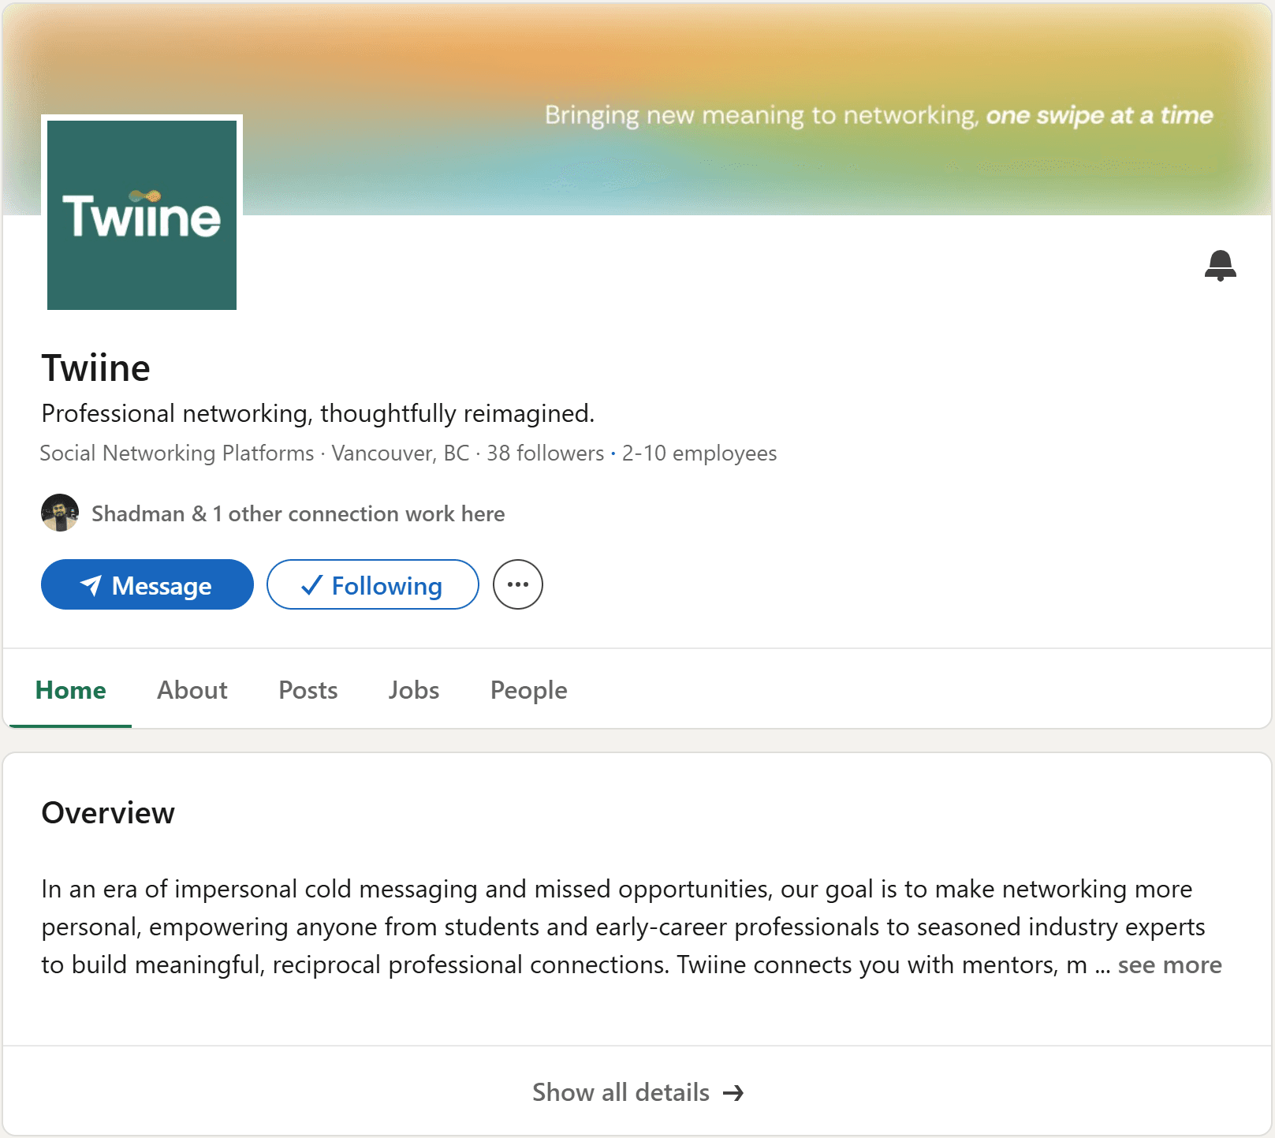This screenshot has width=1275, height=1138.
Task: Click the '38 followers' text
Action: [546, 453]
